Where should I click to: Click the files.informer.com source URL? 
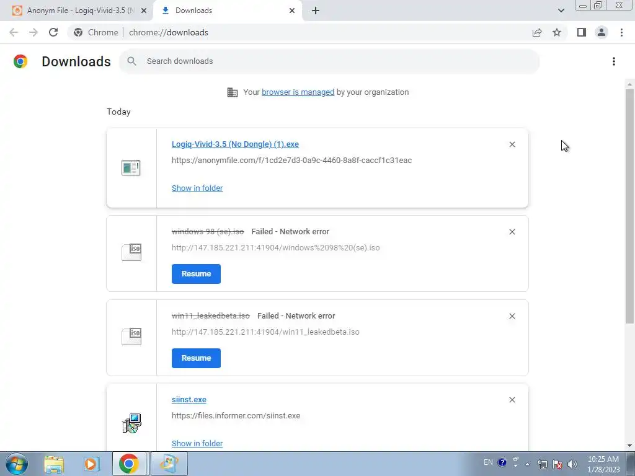tap(236, 416)
